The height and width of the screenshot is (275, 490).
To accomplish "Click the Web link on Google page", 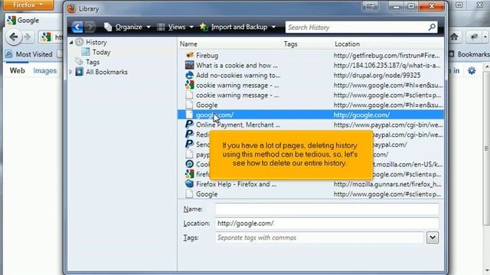I will pos(17,71).
